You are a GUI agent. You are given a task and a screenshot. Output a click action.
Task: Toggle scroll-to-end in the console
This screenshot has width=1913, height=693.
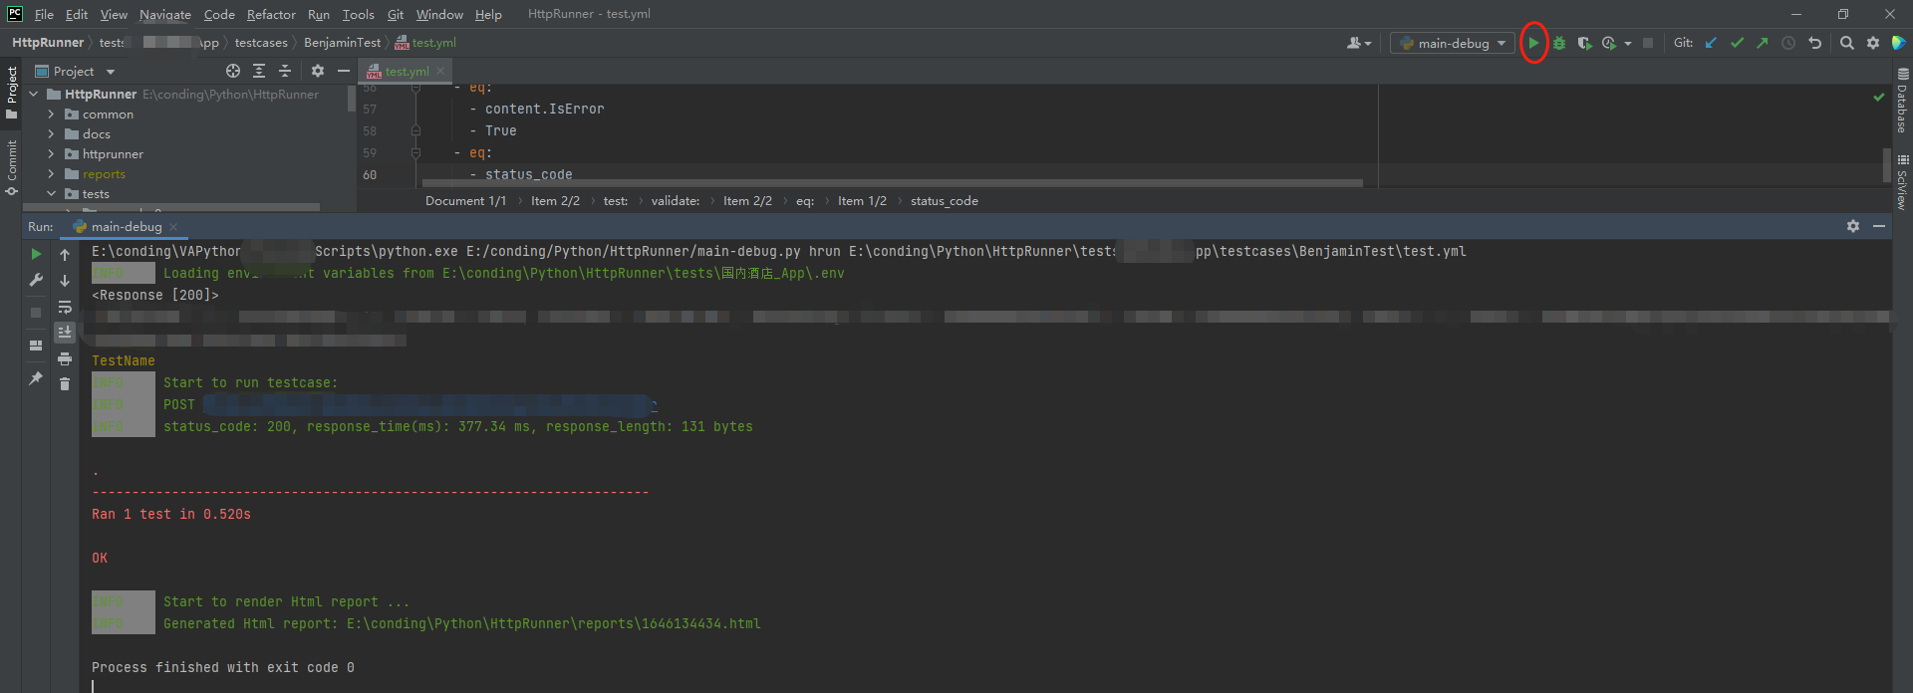coord(65,333)
